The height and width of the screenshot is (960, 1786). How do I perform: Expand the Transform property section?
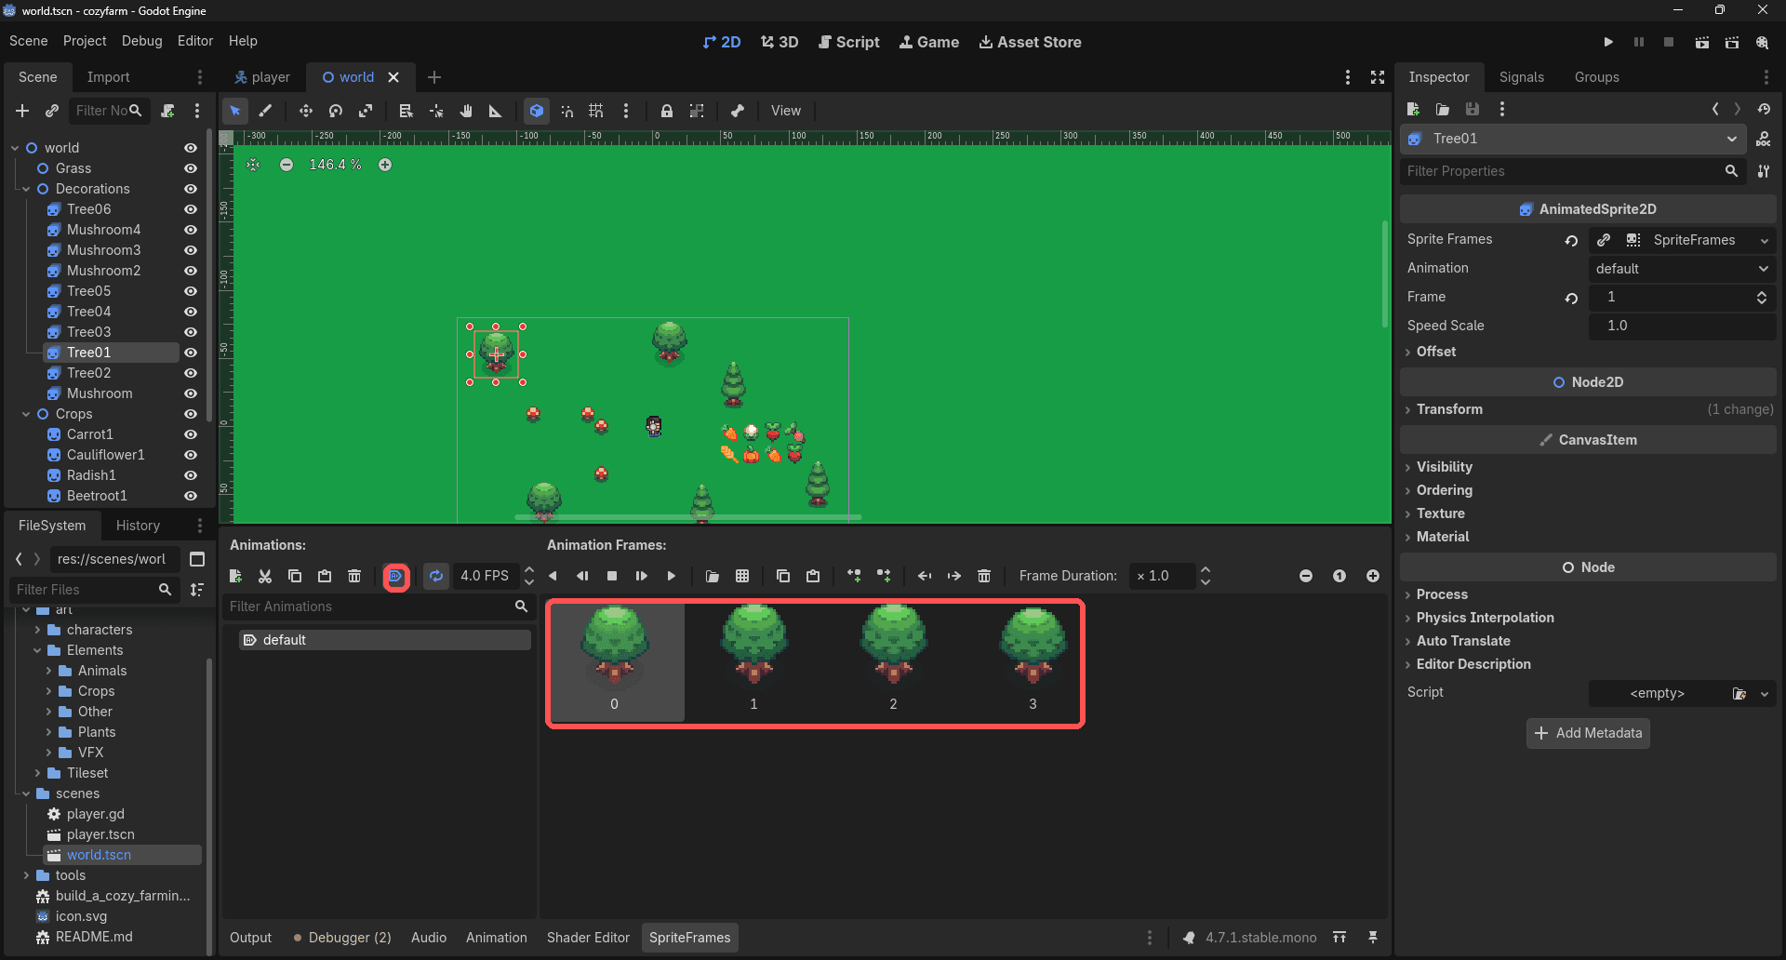tap(1588, 409)
